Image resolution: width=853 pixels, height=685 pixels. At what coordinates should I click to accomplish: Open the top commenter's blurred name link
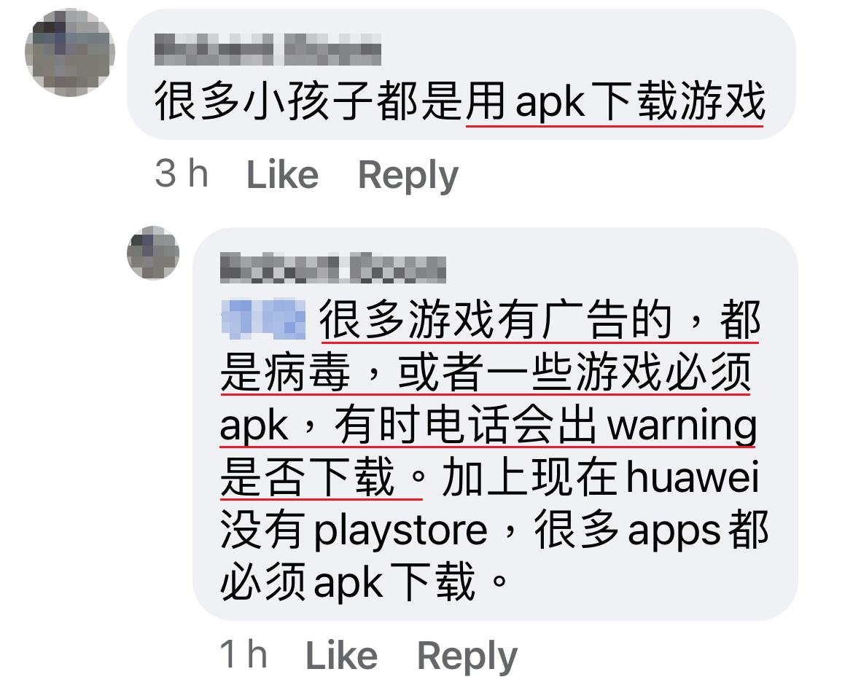coord(268,50)
